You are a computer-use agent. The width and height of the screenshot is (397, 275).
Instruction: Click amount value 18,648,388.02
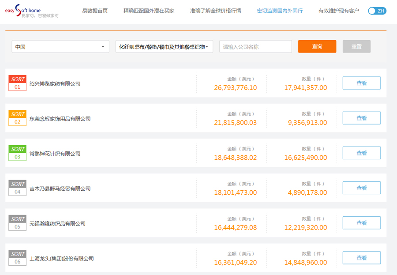pos(236,158)
